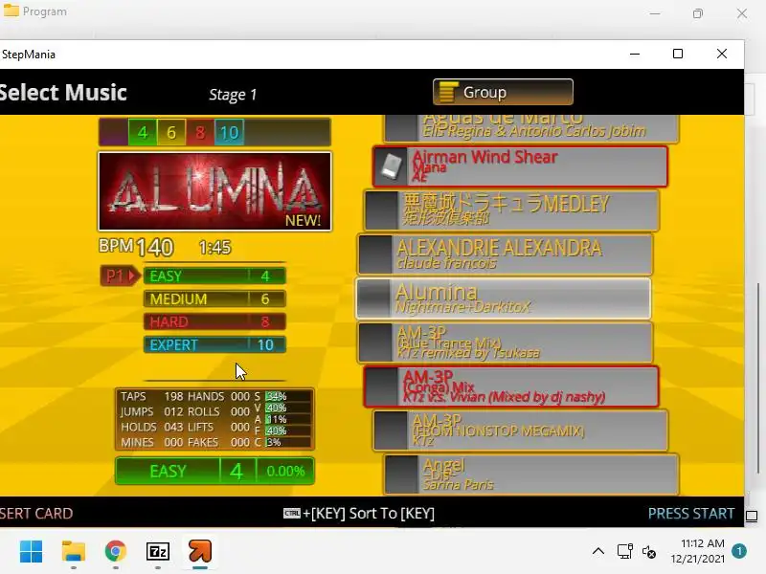
Task: Show hidden system tray icons
Action: pos(597,552)
